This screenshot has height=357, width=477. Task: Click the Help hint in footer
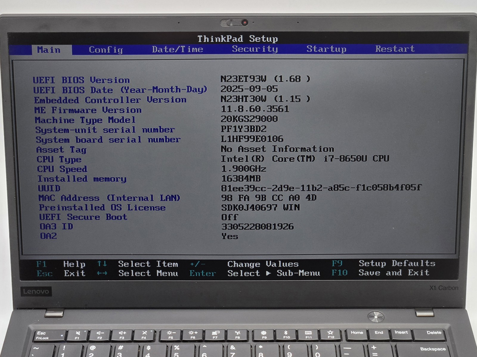pos(75,264)
